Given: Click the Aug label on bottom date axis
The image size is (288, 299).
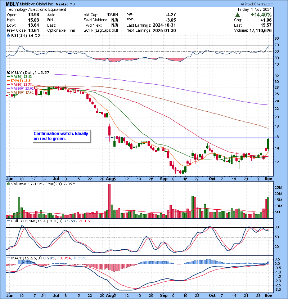Looking at the screenshot, I should [109, 295].
